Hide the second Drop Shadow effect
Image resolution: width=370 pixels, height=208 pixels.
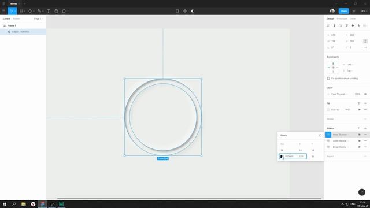pos(359,147)
